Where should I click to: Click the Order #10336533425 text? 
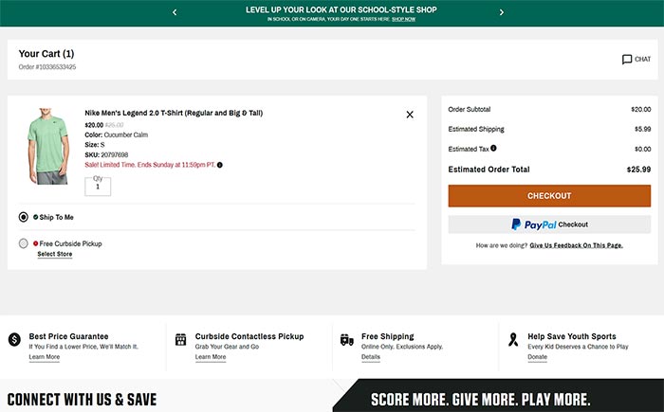(47, 67)
